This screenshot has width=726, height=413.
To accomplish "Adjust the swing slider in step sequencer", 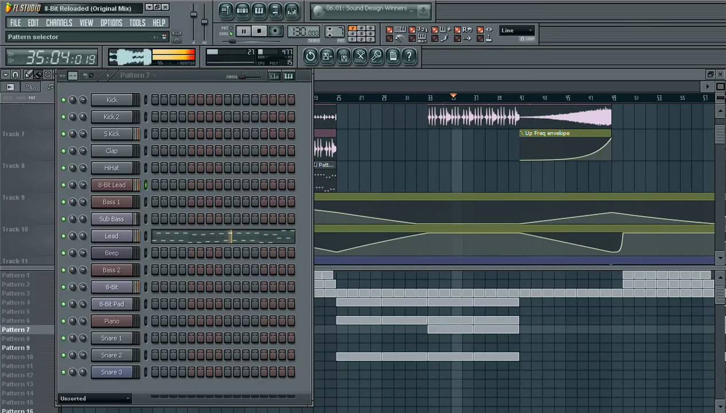I will (249, 76).
